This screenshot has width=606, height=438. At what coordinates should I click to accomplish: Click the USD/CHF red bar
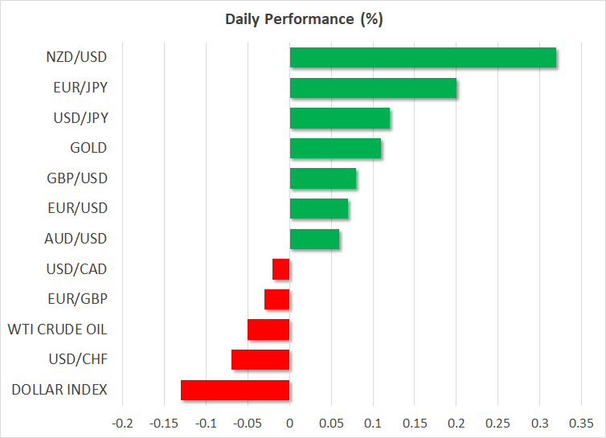click(x=260, y=359)
